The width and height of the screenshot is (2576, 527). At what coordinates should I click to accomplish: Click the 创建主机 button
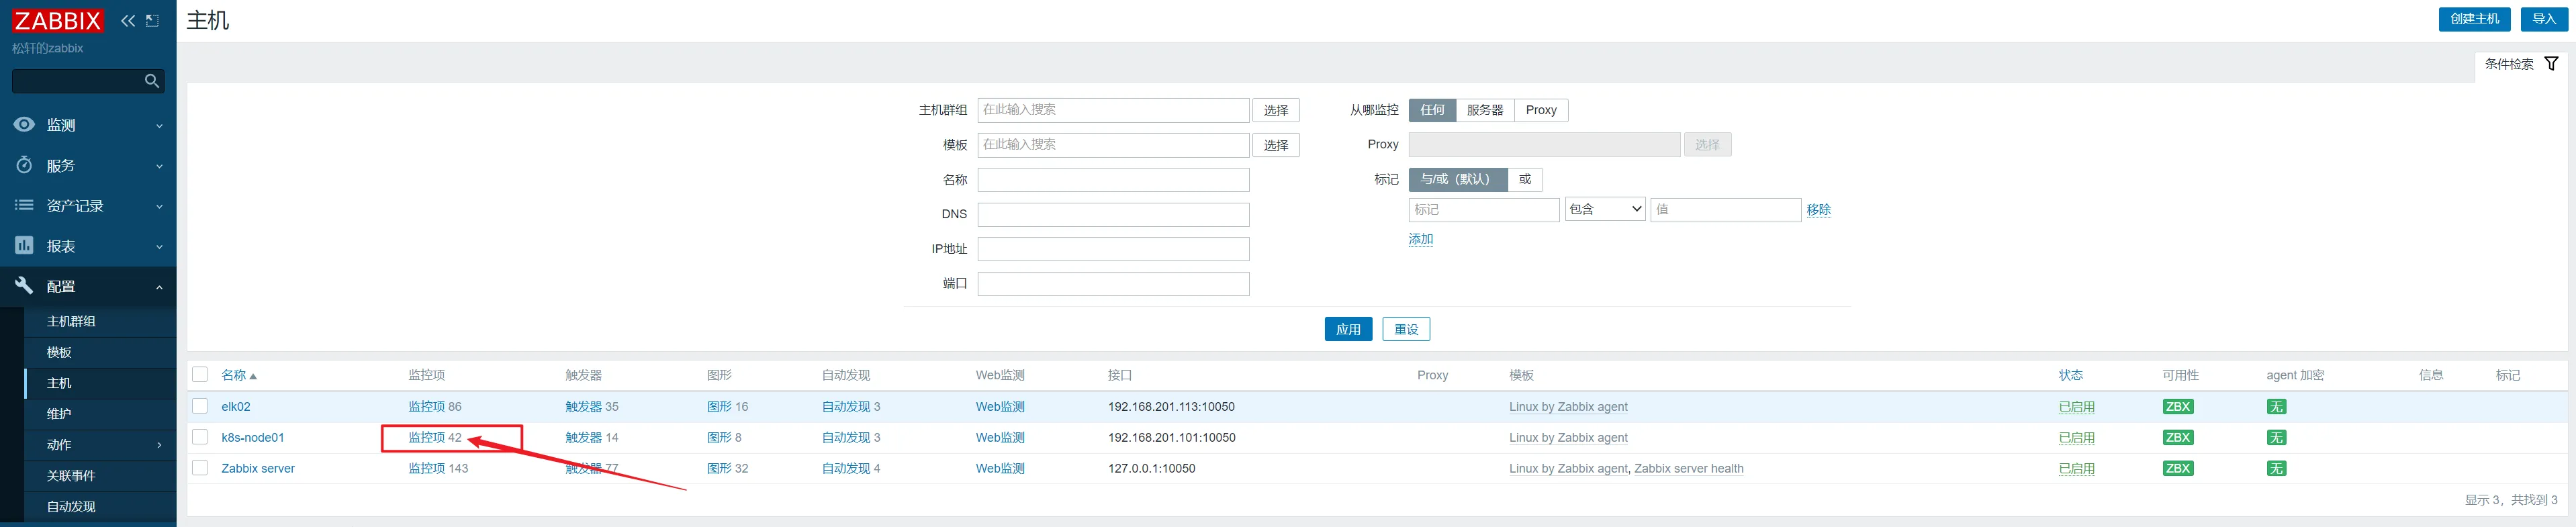(x=2474, y=19)
